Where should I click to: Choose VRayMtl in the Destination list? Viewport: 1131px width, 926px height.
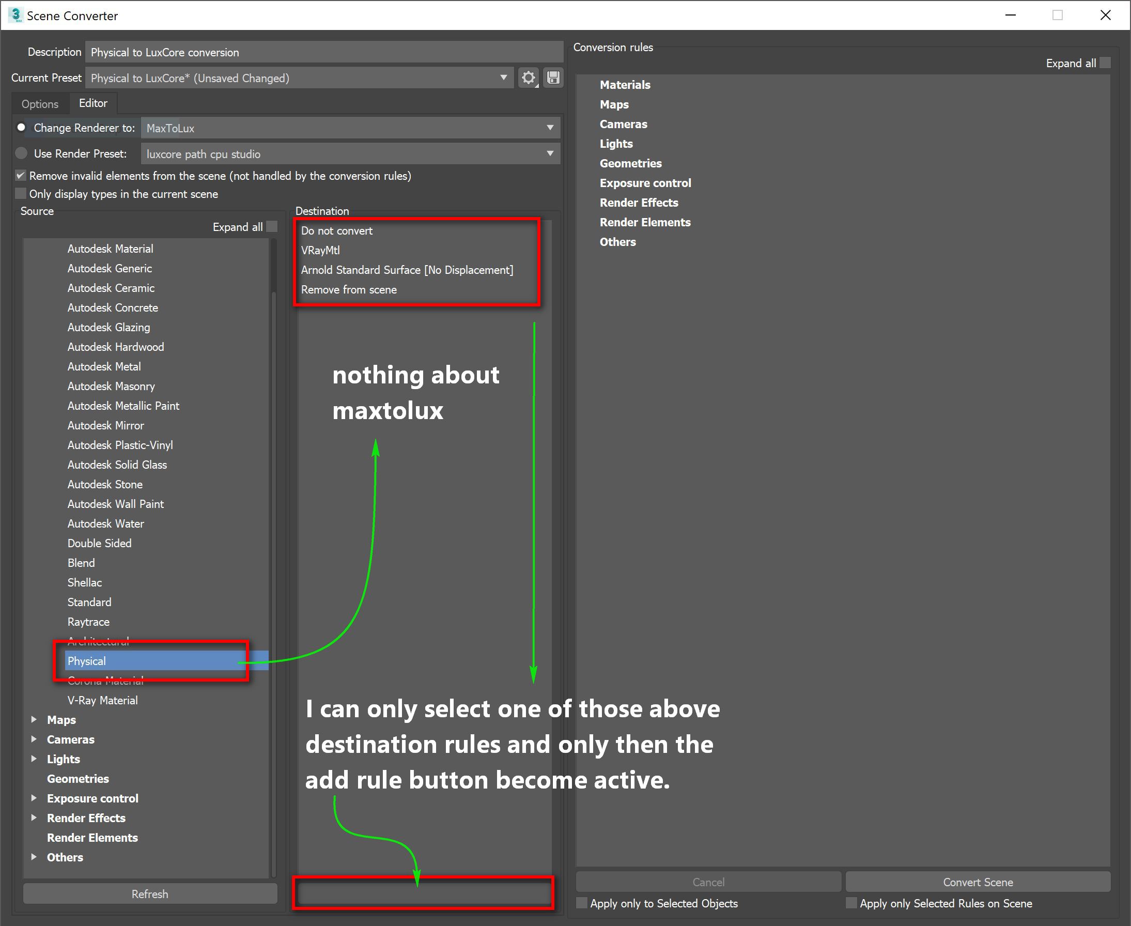pyautogui.click(x=320, y=250)
